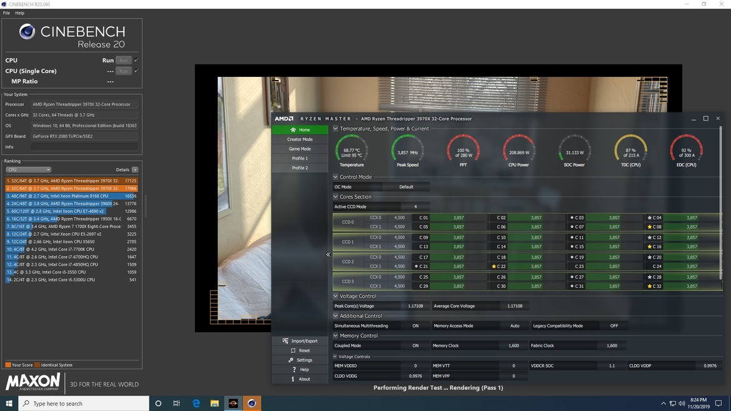The height and width of the screenshot is (411, 731).
Task: Toggle the CPU (Single Core) checkbox
Action: click(137, 71)
